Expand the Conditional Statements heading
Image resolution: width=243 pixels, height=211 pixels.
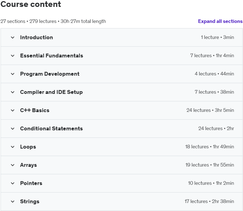tap(51, 129)
